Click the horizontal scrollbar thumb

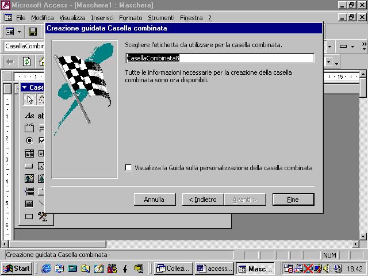click(x=57, y=244)
